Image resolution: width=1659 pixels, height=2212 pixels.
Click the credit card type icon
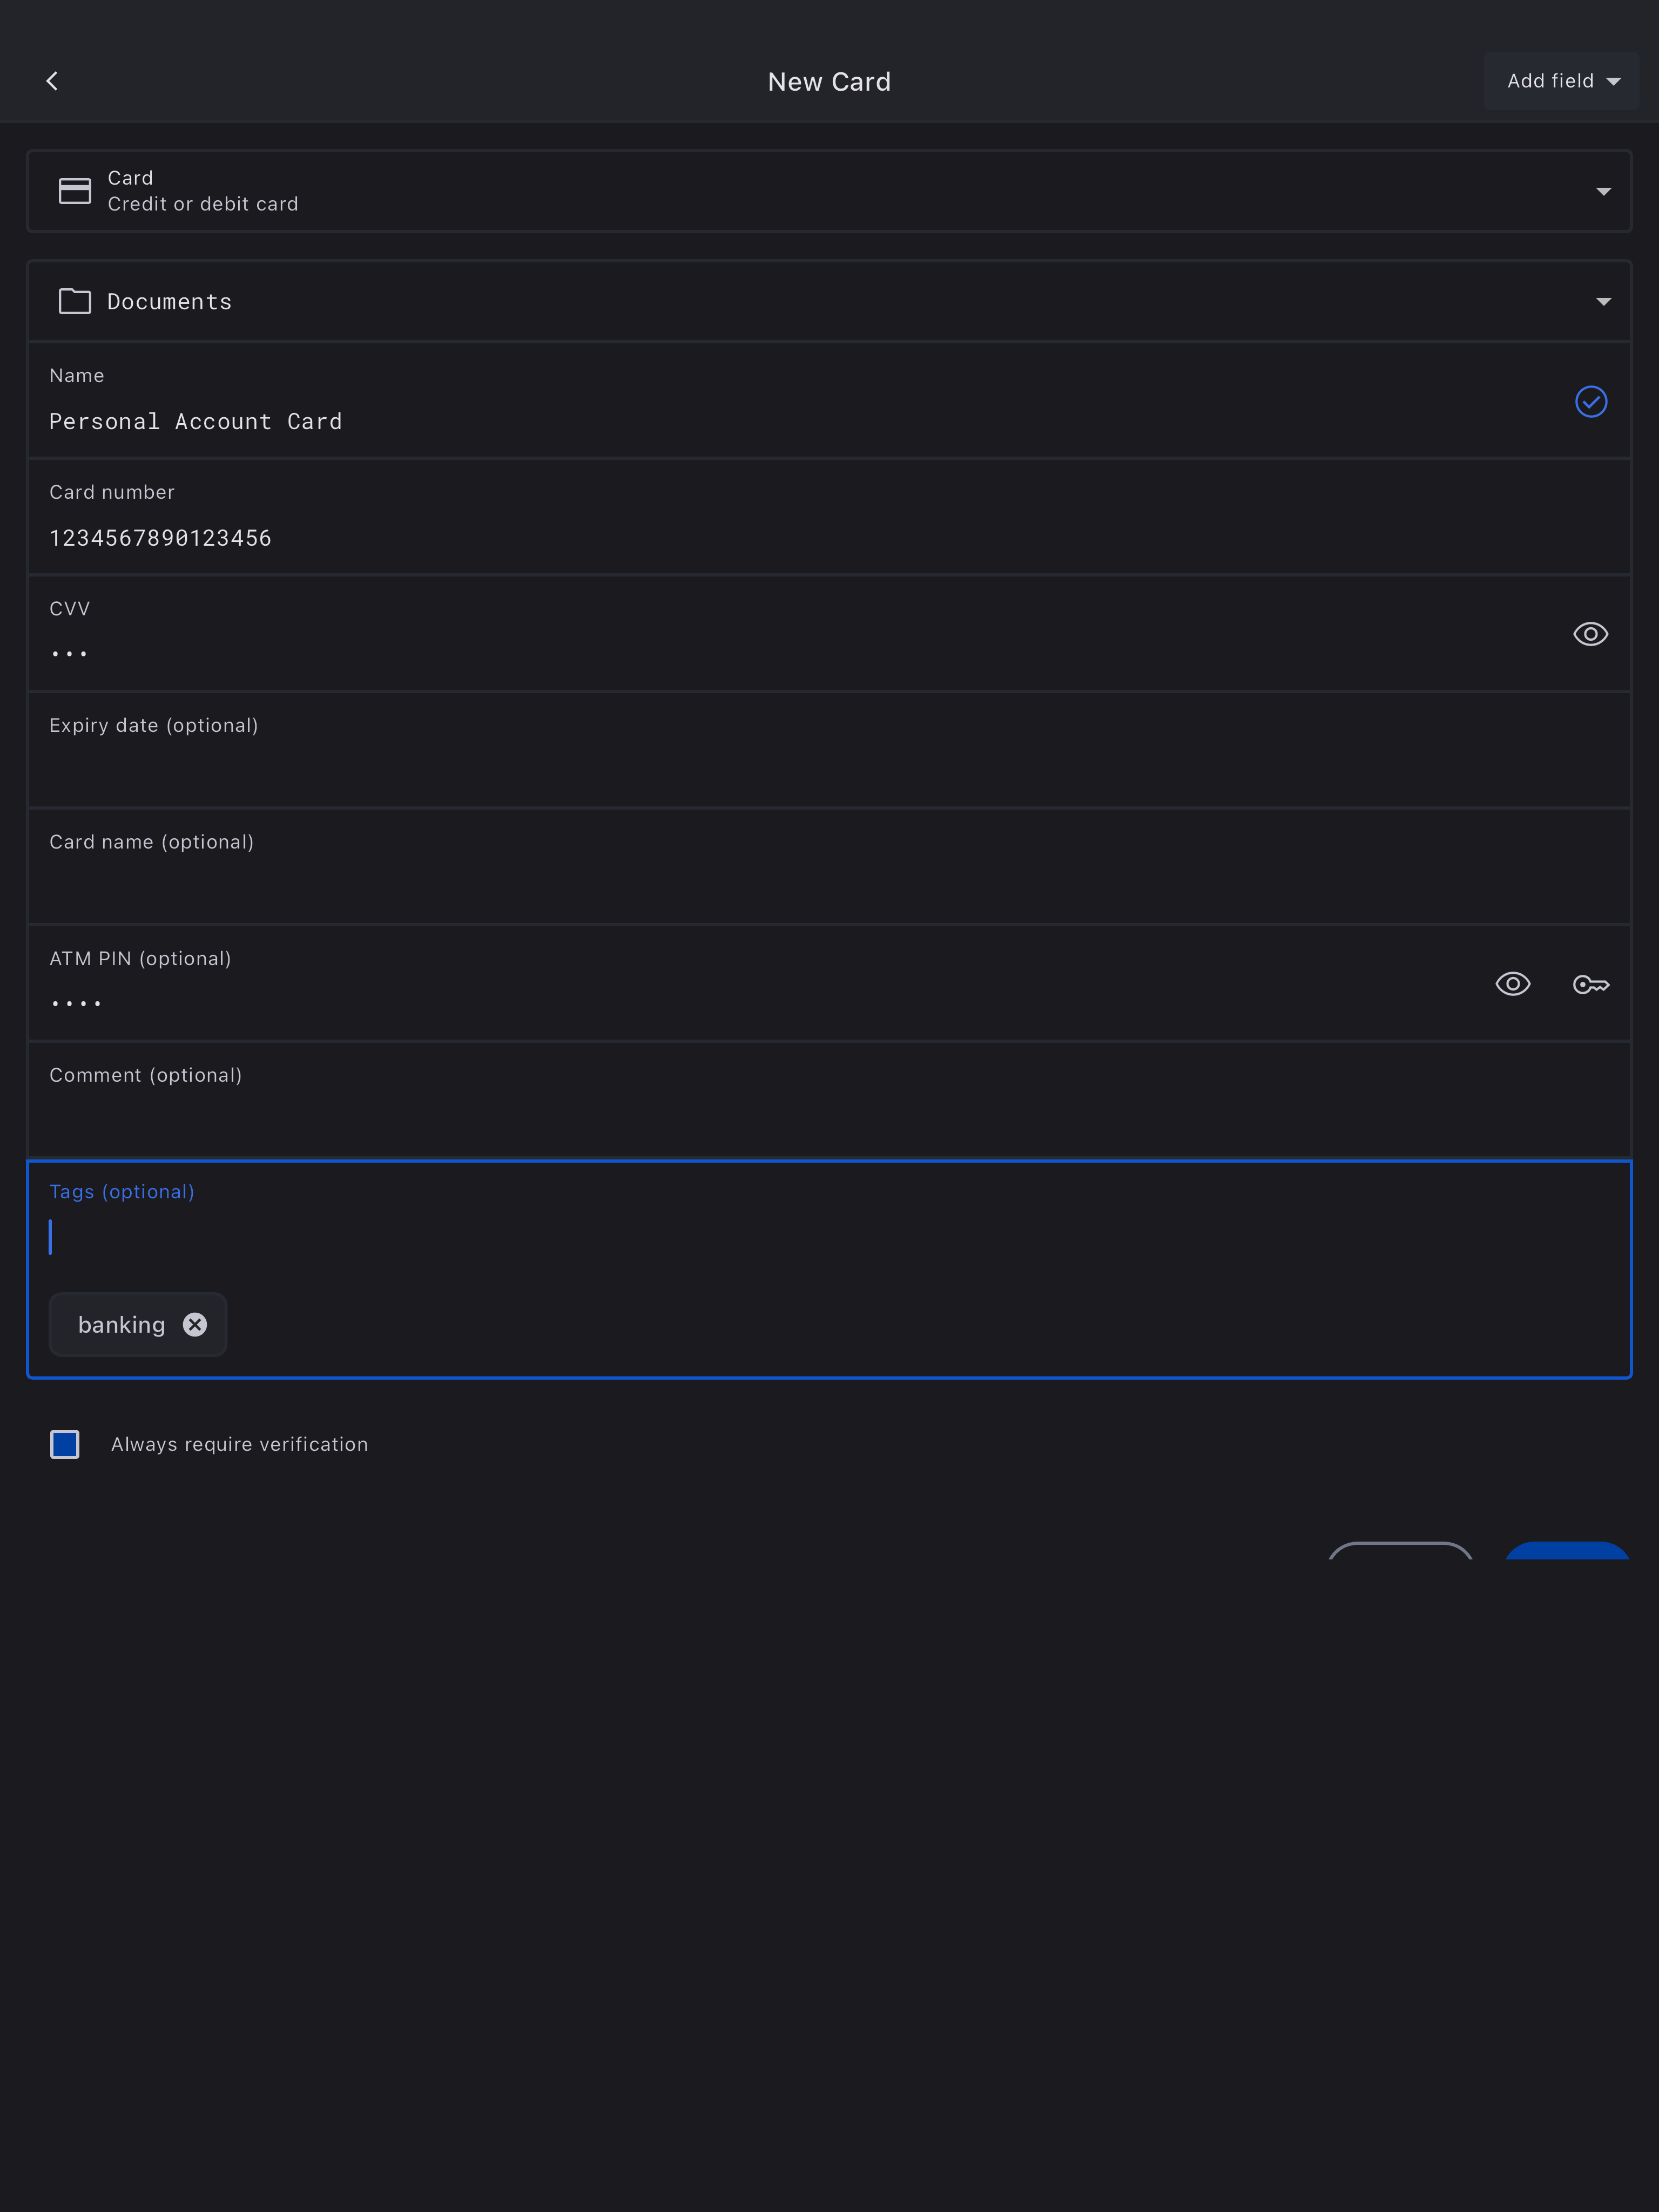[75, 191]
